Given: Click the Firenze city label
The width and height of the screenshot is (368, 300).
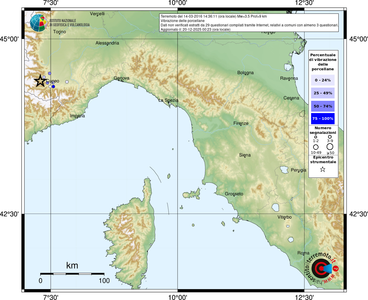Looking at the screenshot, I should tap(241, 123).
